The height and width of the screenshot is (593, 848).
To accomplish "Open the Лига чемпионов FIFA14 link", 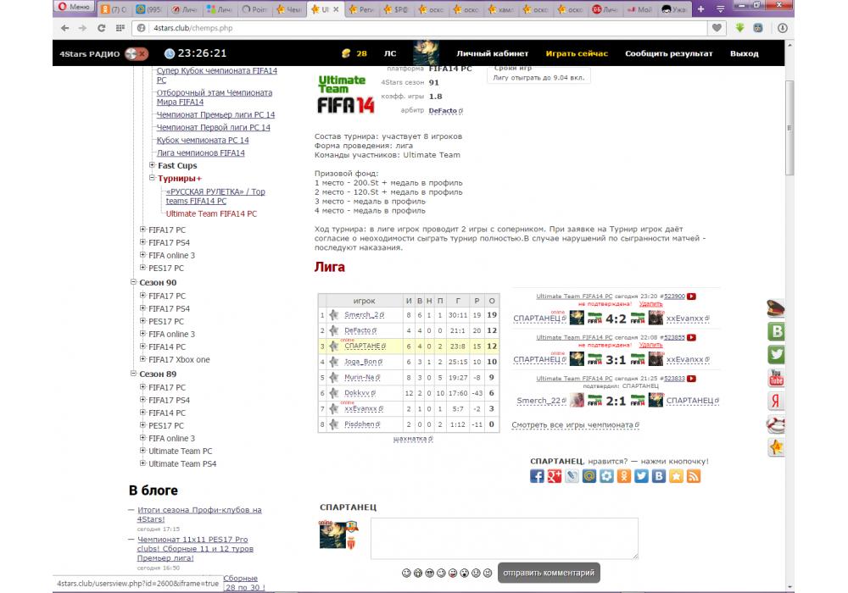I will (x=201, y=152).
